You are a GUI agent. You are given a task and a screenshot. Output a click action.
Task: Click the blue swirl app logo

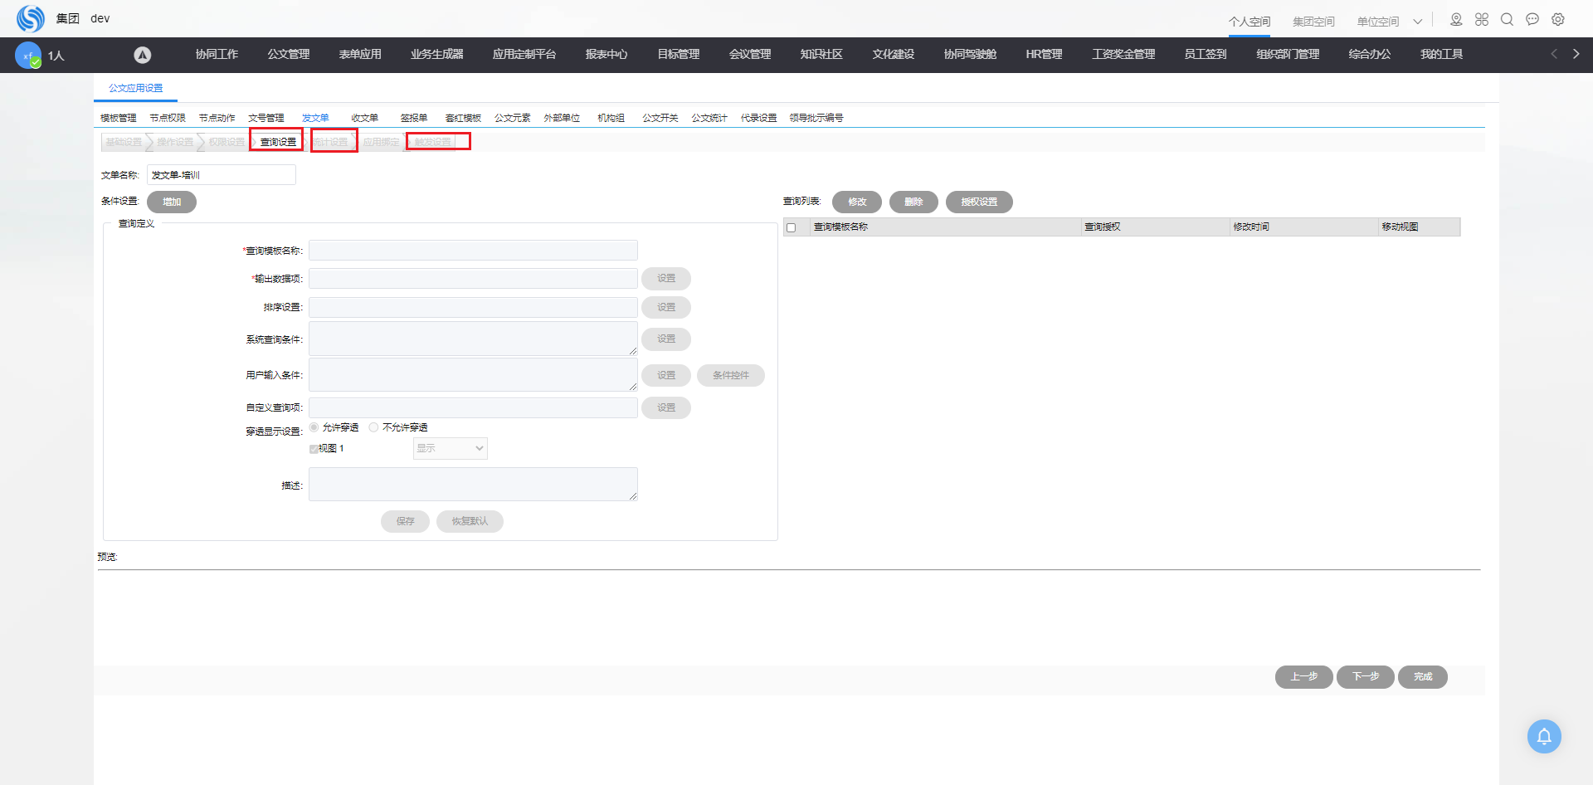[31, 18]
